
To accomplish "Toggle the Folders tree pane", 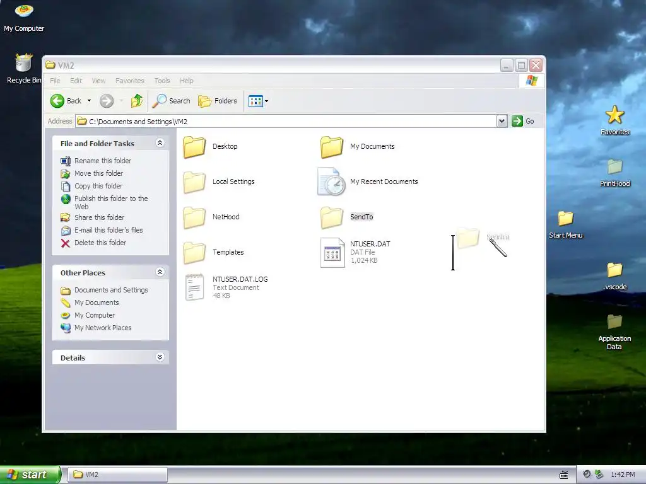I will (218, 101).
